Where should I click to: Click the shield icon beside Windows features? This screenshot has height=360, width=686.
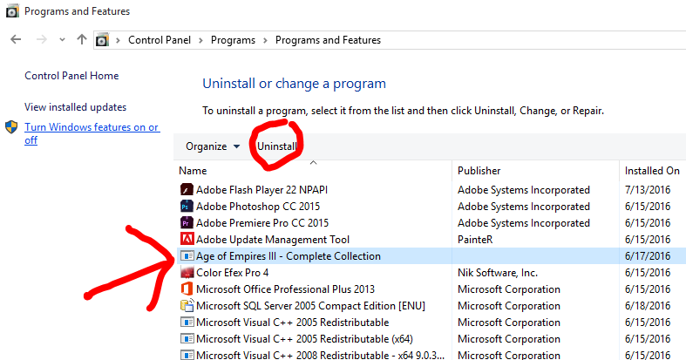[x=11, y=127]
